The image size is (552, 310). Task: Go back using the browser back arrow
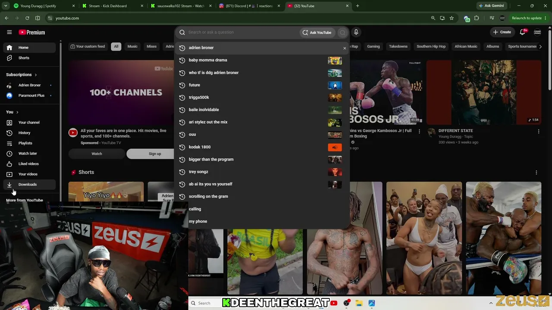6,18
